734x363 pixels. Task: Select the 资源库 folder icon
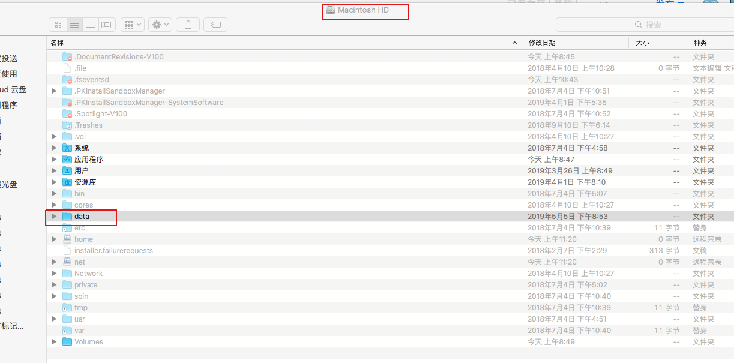[x=67, y=182]
